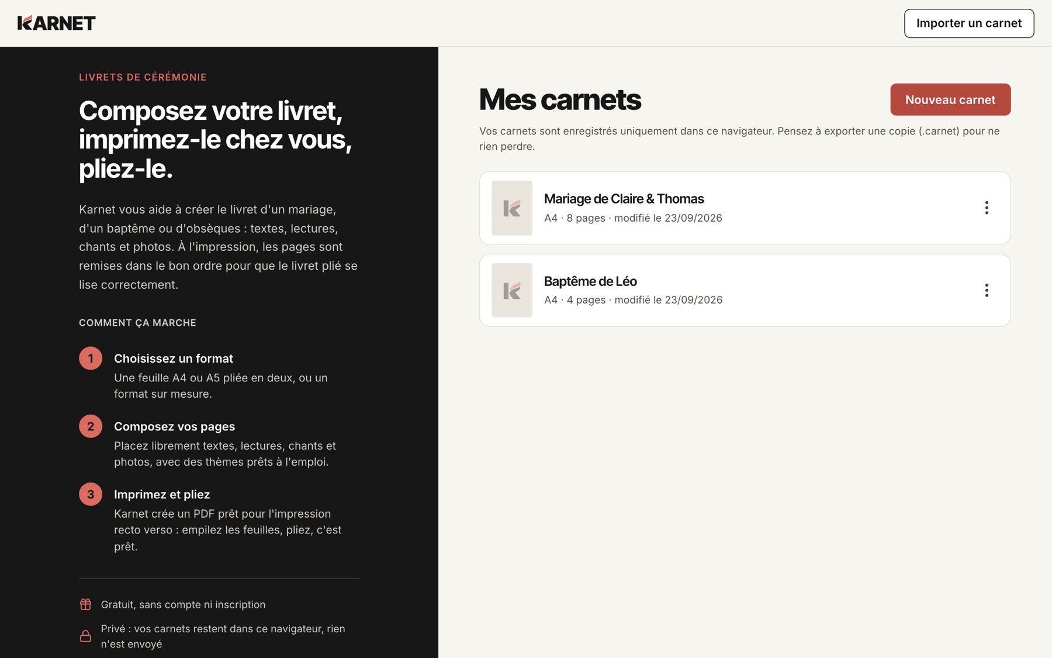Viewport: 1052px width, 658px height.
Task: Click the A4 · 8 pages details line
Action: click(x=633, y=218)
